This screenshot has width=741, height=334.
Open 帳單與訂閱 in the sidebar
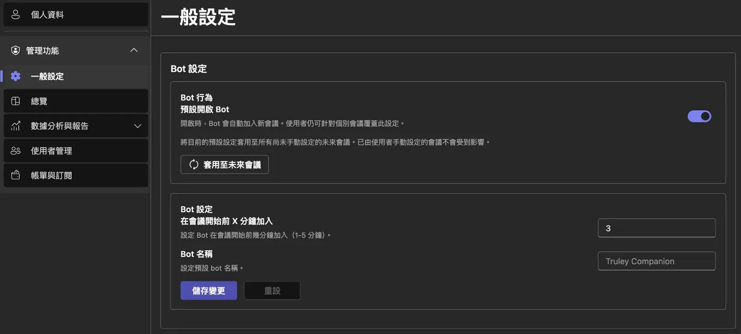(76, 175)
